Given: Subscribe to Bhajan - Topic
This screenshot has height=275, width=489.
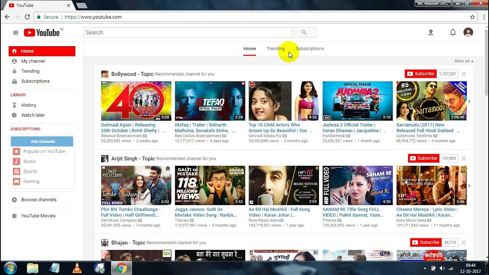Looking at the screenshot, I should coord(426,243).
